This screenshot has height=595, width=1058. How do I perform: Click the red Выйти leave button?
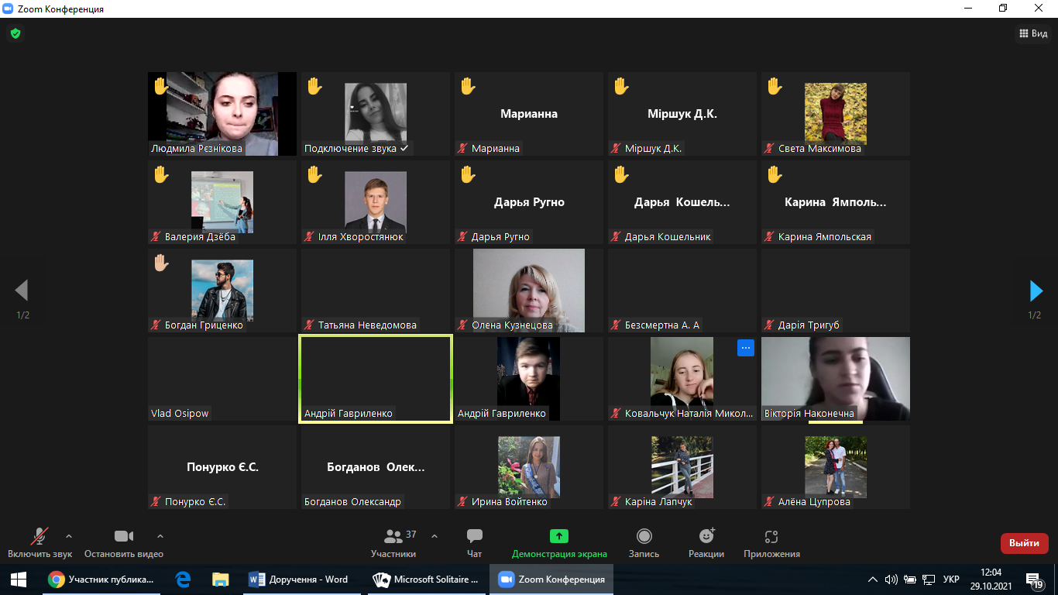(1024, 543)
